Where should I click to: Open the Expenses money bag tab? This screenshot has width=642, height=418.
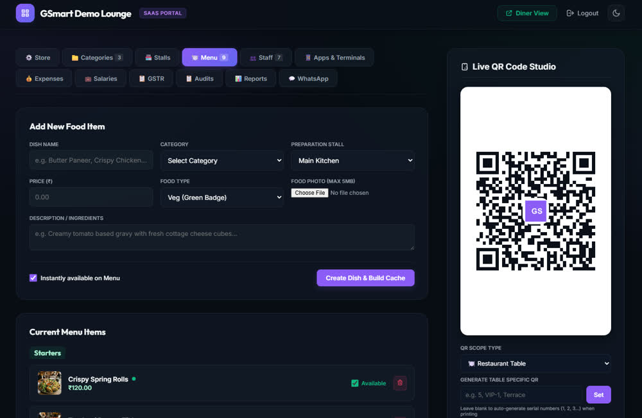pyautogui.click(x=44, y=78)
